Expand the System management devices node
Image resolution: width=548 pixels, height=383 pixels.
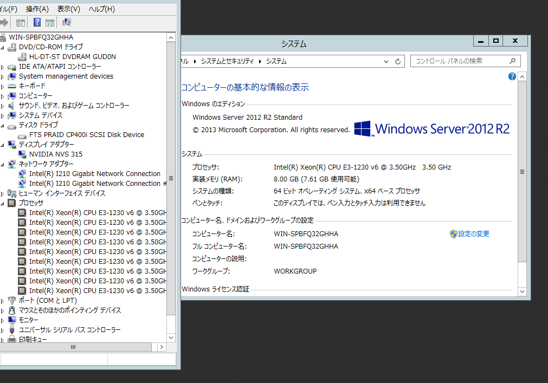tap(3, 76)
